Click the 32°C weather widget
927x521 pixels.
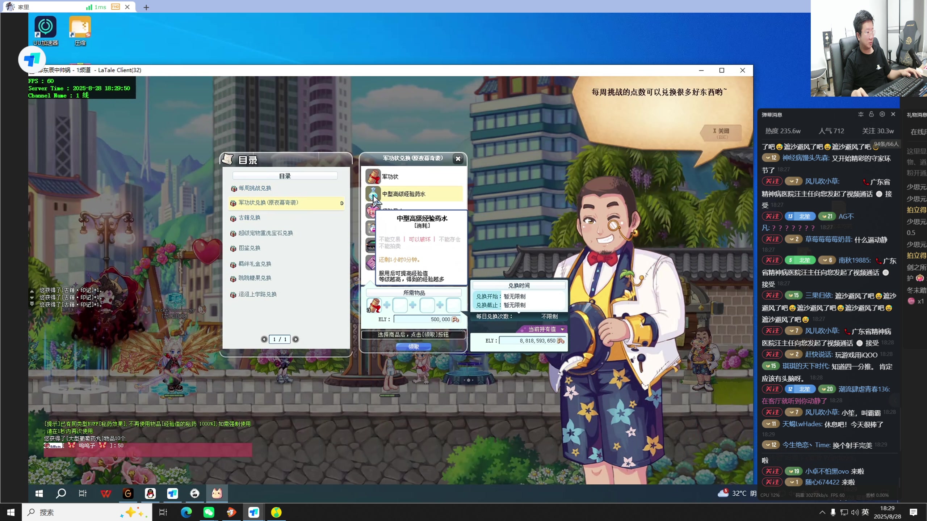click(737, 494)
